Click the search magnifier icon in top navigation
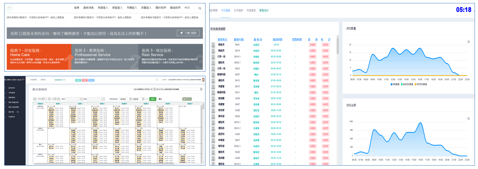This screenshot has height=169, width=478. (x=200, y=8)
